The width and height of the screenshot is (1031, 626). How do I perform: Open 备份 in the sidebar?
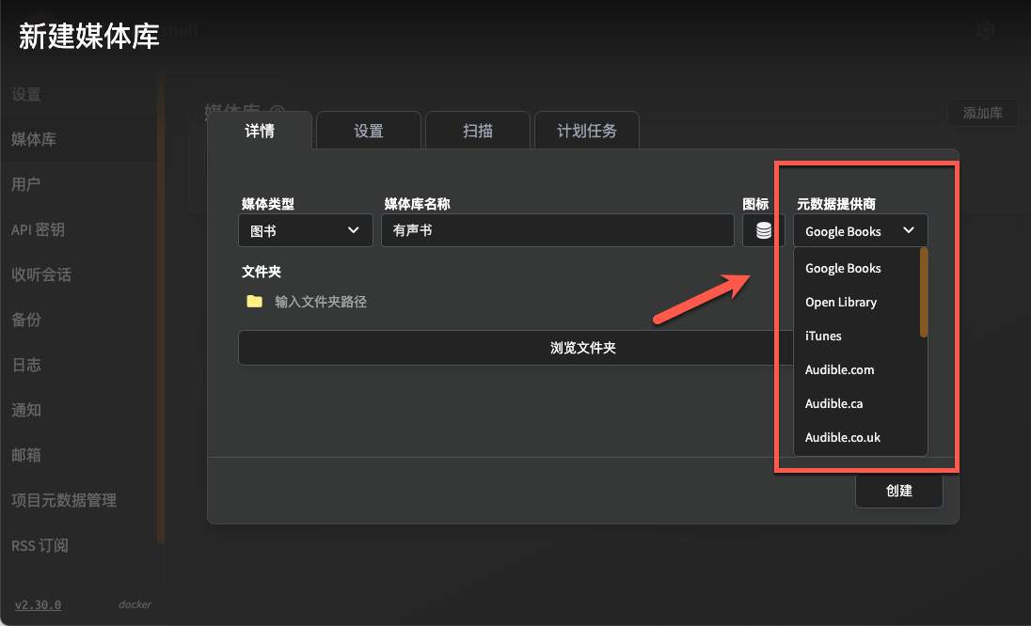point(79,320)
